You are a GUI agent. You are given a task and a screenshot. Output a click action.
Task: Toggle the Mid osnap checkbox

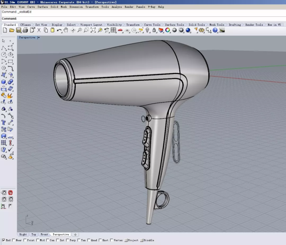pyautogui.click(x=37, y=240)
